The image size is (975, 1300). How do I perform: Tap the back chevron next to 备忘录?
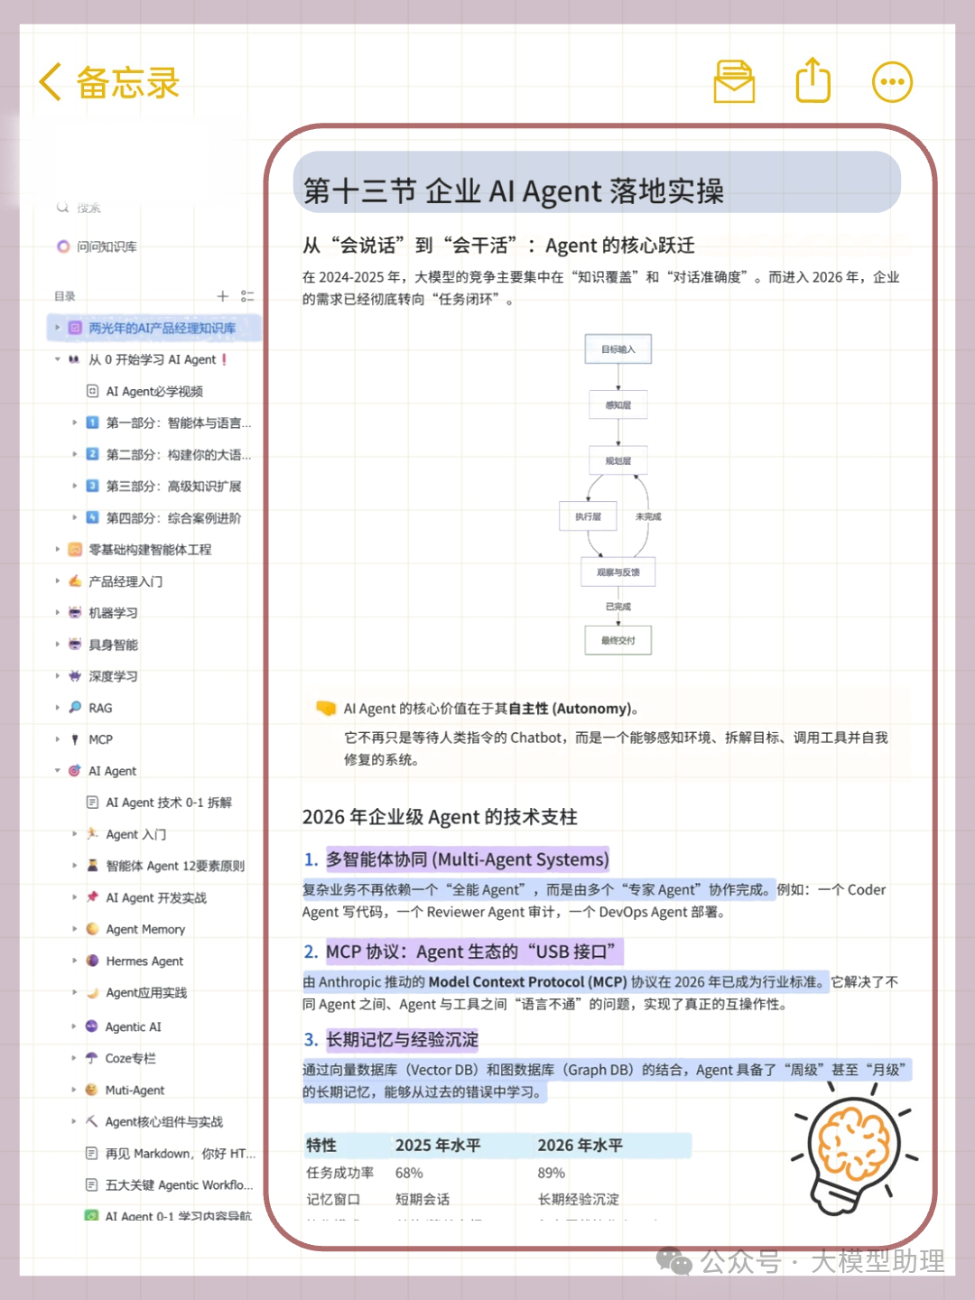(51, 82)
